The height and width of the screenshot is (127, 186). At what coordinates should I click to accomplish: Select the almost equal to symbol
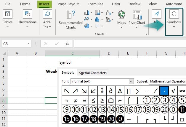67,100
